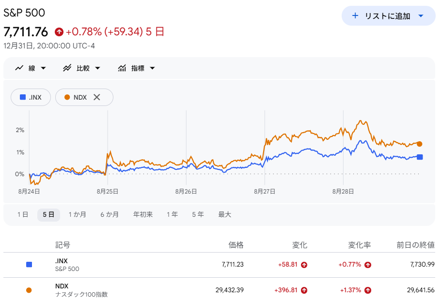The width and height of the screenshot is (441, 300).
Task: Select the 5 日 time range
Action: tap(48, 215)
